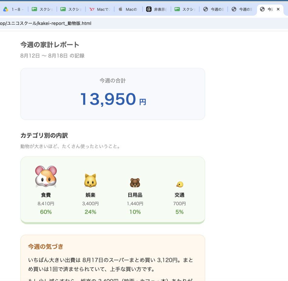Click the address bar URL kakei-report_動物版.html
288x281 pixels.
(x=45, y=23)
